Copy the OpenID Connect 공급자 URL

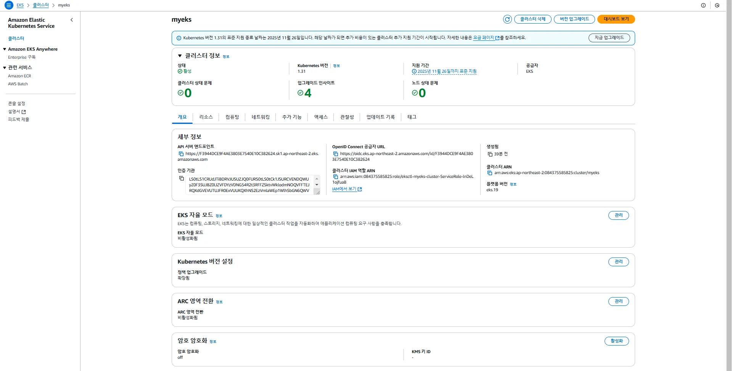(336, 154)
